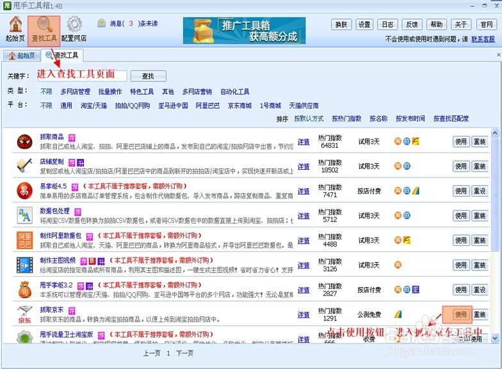Click the 制作阿里数据包 orange icon

[24, 240]
